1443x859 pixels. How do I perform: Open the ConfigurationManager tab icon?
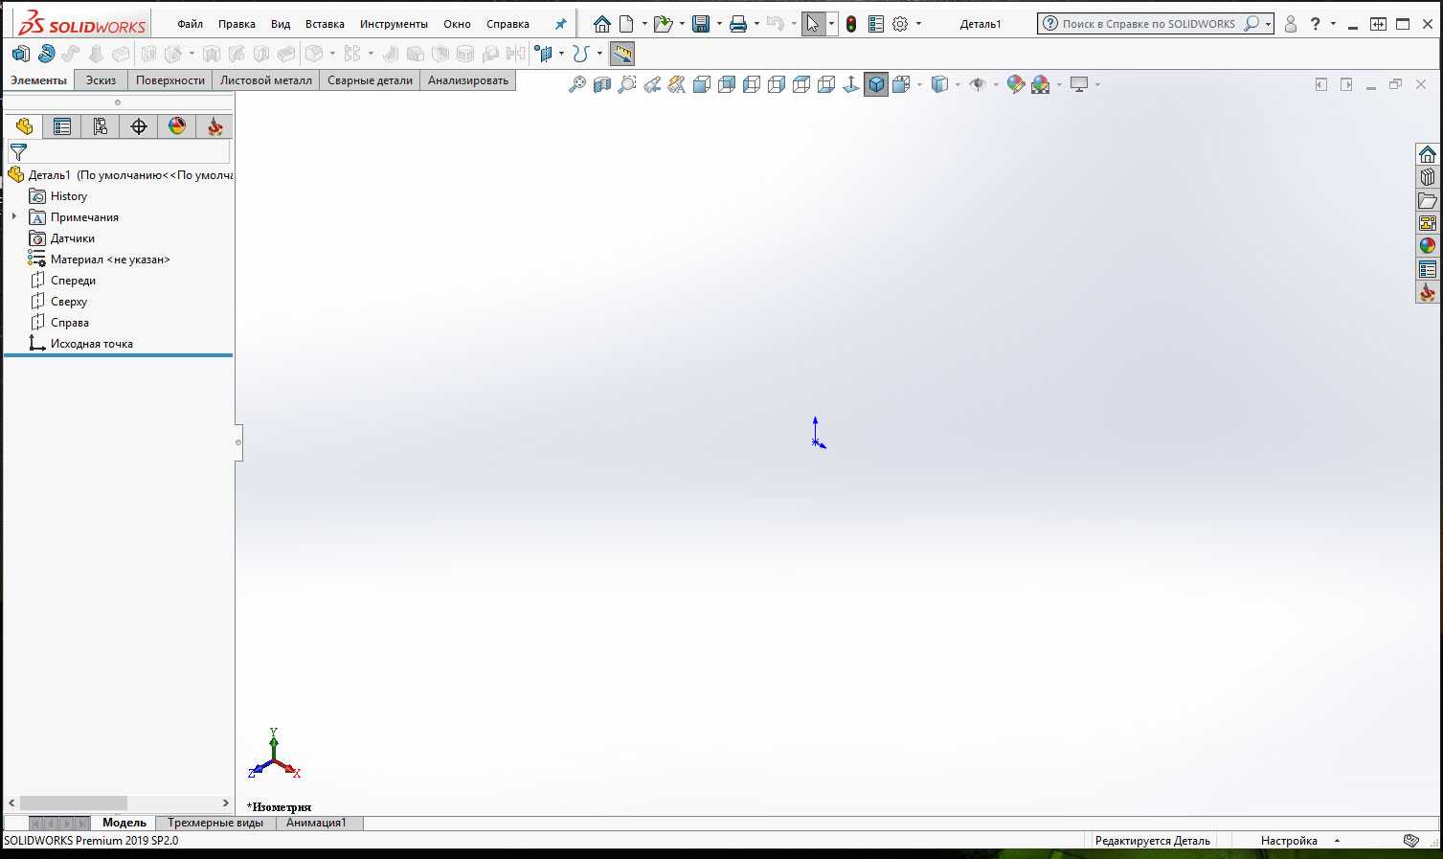(101, 126)
